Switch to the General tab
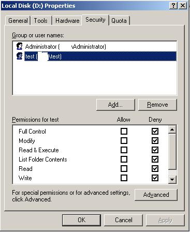This screenshot has height=232, width=190. point(18,21)
